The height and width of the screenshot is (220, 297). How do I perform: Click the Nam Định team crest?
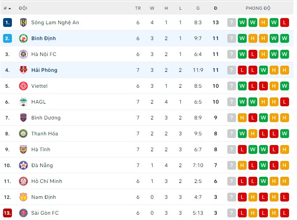(x=23, y=197)
